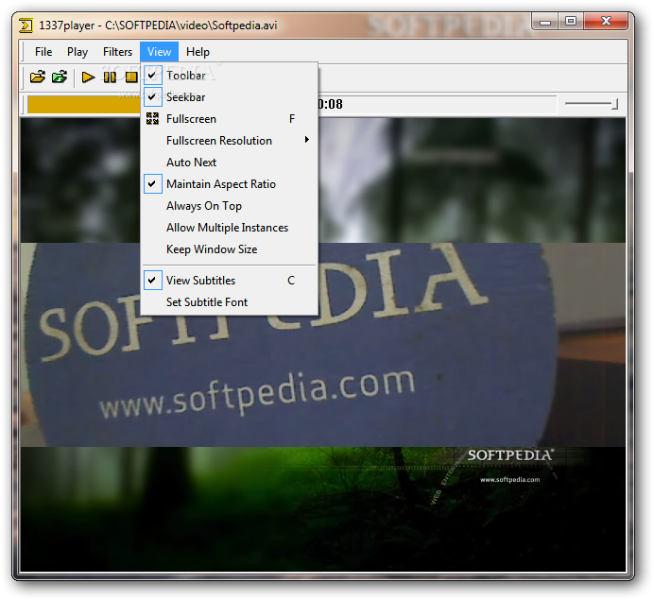This screenshot has height=600, width=654.
Task: Enable Always On Top
Action: tap(229, 206)
